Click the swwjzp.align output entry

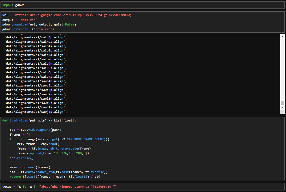(35, 112)
